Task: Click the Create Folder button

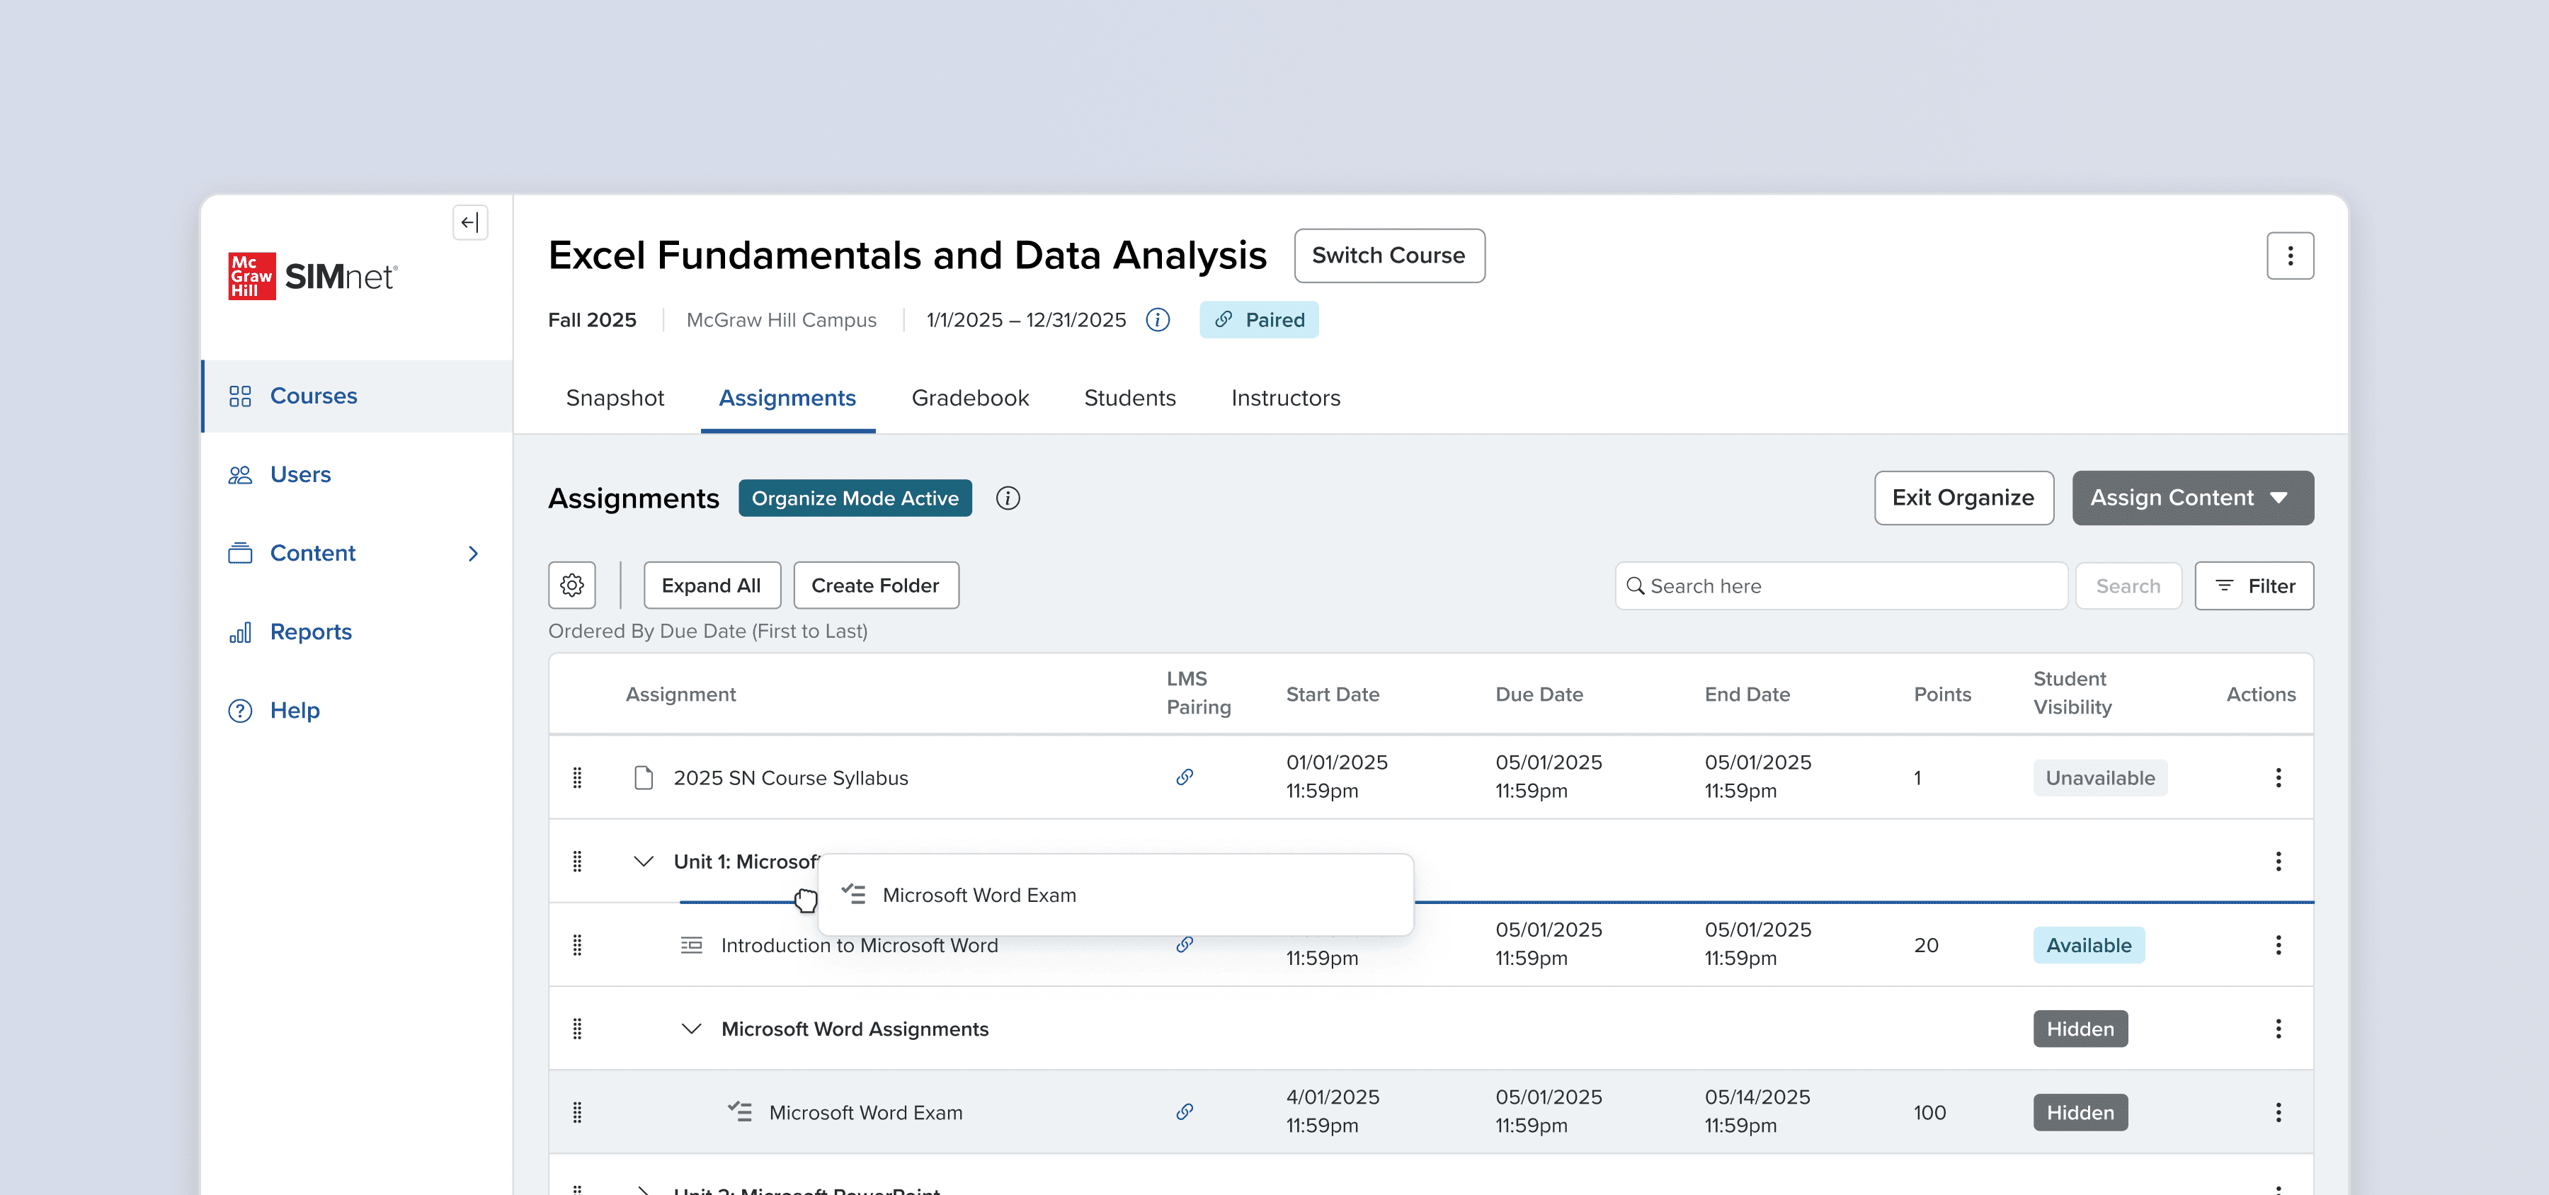Action: click(x=874, y=585)
